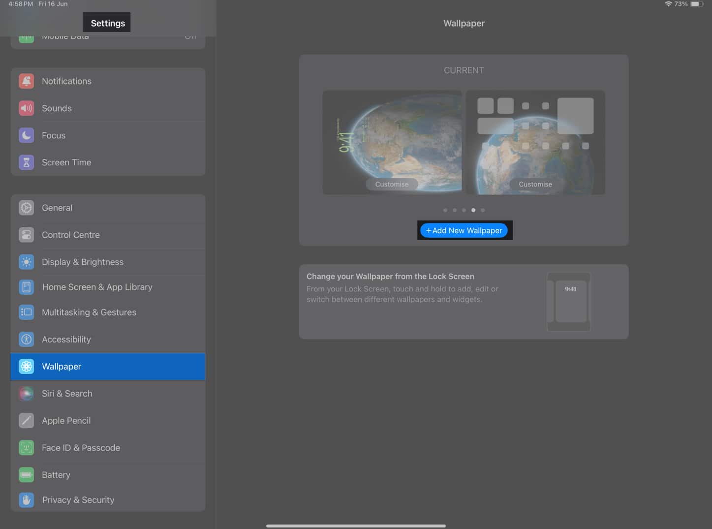712x529 pixels.
Task: Tap the Sounds speaker icon
Action: (27, 108)
